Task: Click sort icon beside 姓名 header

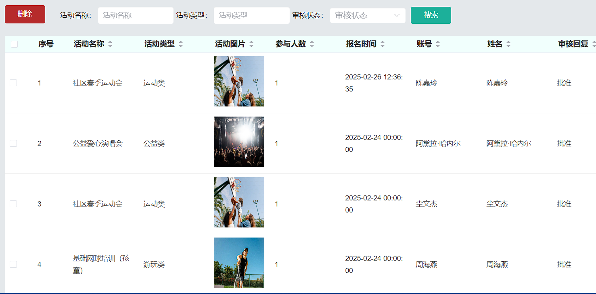Action: click(x=508, y=44)
